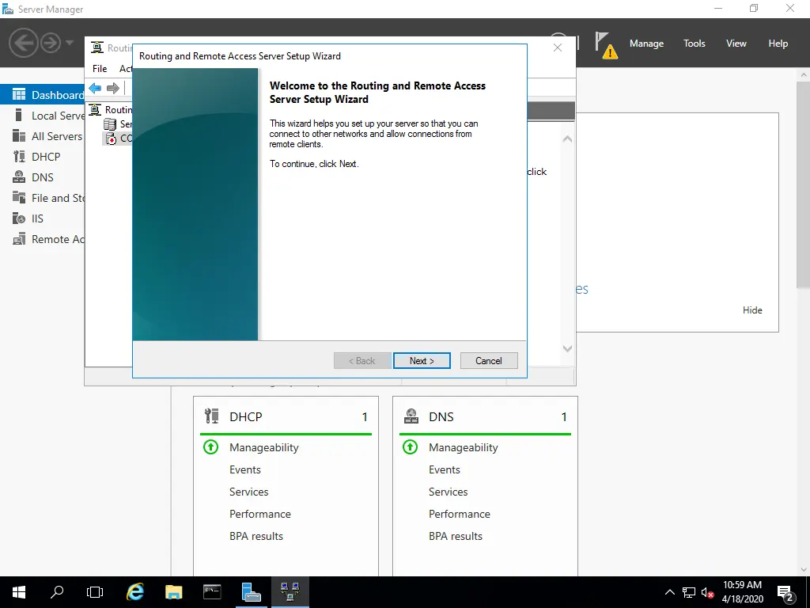Click the Local Server sidebar icon
Screen dimensions: 810x608
pos(19,116)
